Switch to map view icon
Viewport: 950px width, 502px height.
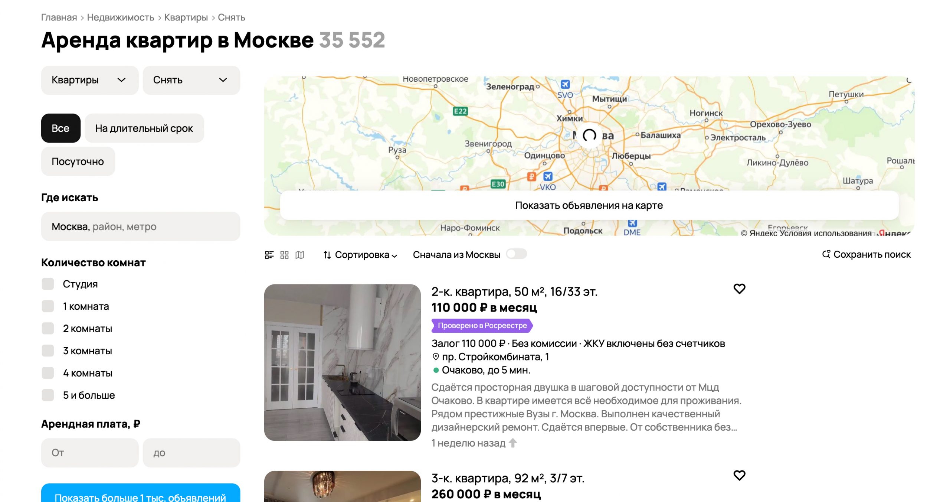click(299, 255)
